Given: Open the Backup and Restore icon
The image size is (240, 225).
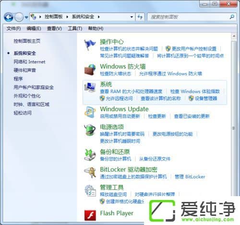Looking at the screenshot, I should click(x=90, y=155).
